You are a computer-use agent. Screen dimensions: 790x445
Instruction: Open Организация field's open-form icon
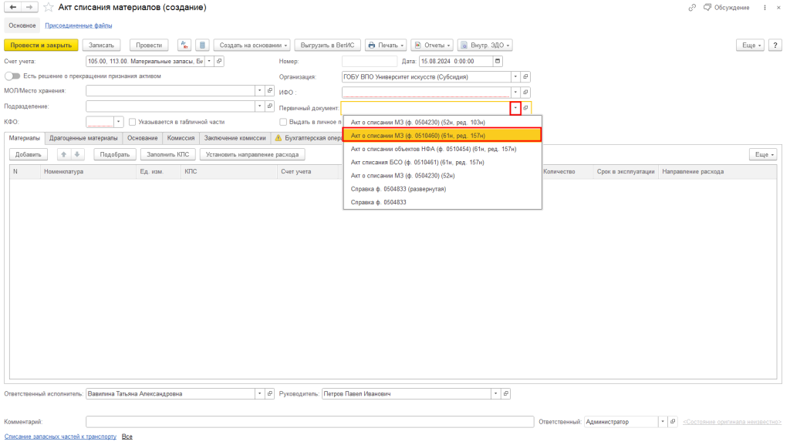coord(526,77)
